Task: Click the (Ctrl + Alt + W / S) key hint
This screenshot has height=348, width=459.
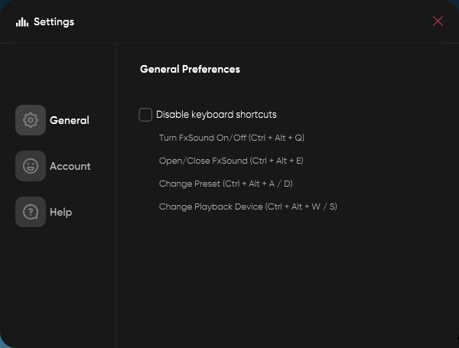Action: coord(301,207)
